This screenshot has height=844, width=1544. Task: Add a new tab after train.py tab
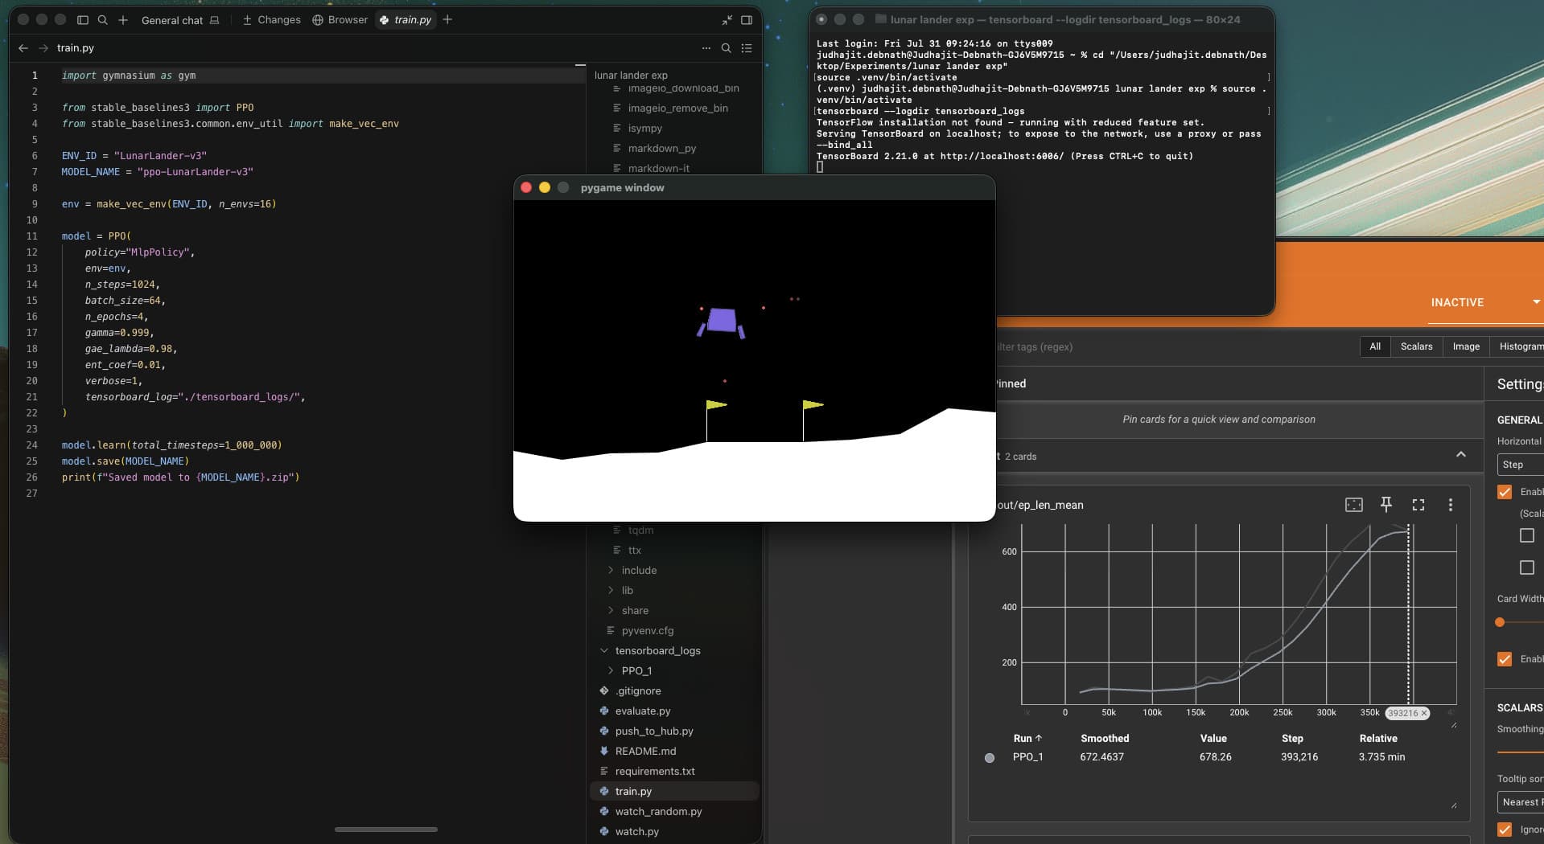447,19
